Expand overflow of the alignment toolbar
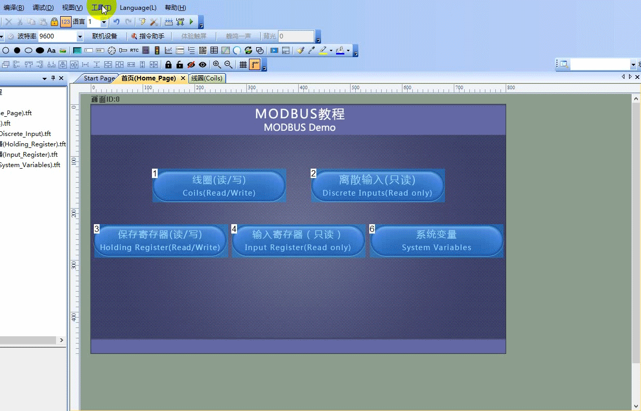Viewport: 641px width, 411px height. [x=264, y=65]
